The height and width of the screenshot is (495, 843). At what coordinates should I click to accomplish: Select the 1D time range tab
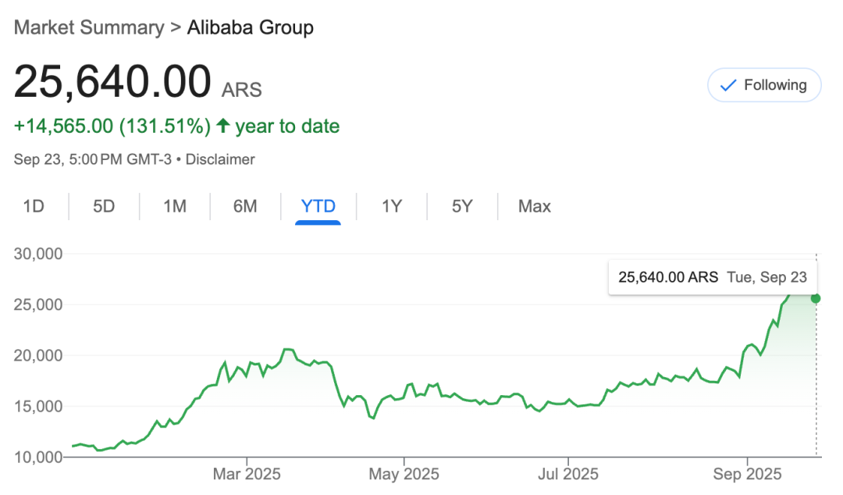coord(34,206)
